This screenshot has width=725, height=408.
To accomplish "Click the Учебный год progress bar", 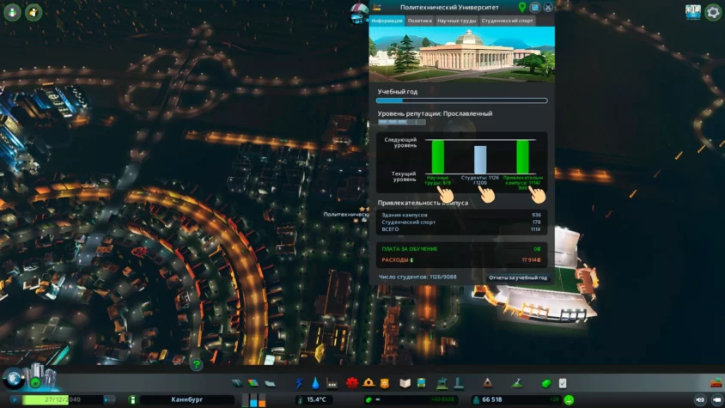I will click(x=462, y=100).
